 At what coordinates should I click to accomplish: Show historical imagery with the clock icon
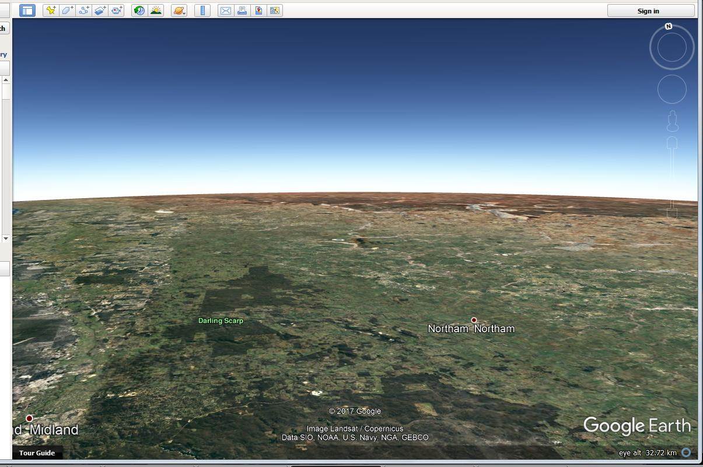point(139,10)
